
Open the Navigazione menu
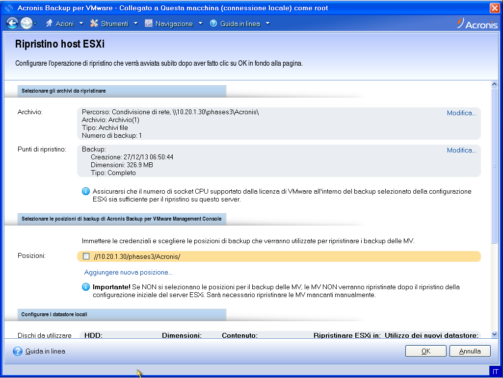[174, 24]
